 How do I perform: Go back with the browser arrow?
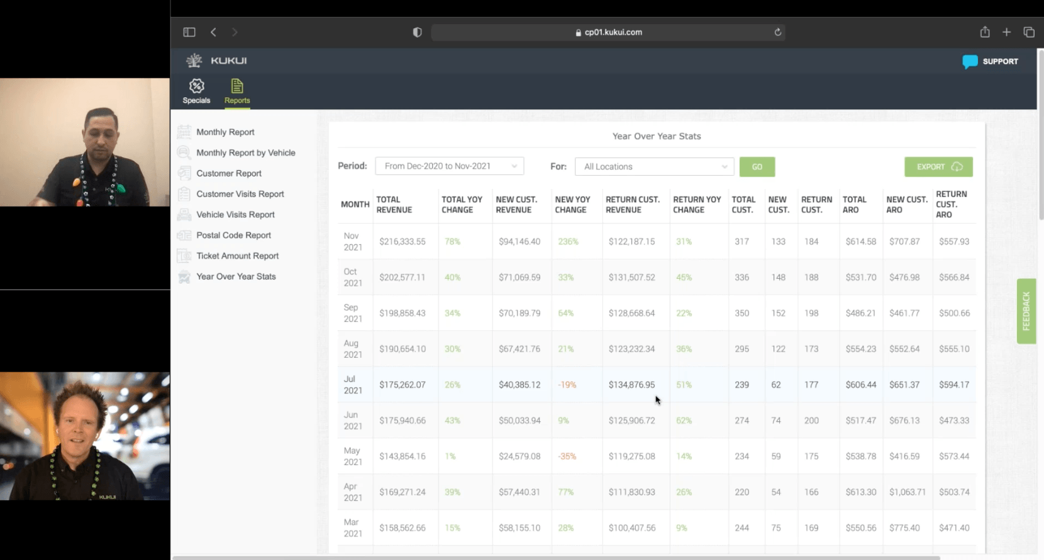(214, 32)
